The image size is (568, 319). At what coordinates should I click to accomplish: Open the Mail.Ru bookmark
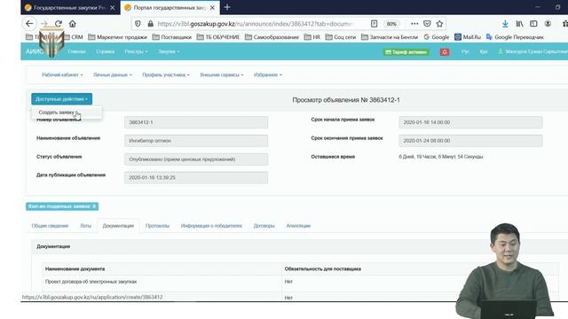pos(468,37)
